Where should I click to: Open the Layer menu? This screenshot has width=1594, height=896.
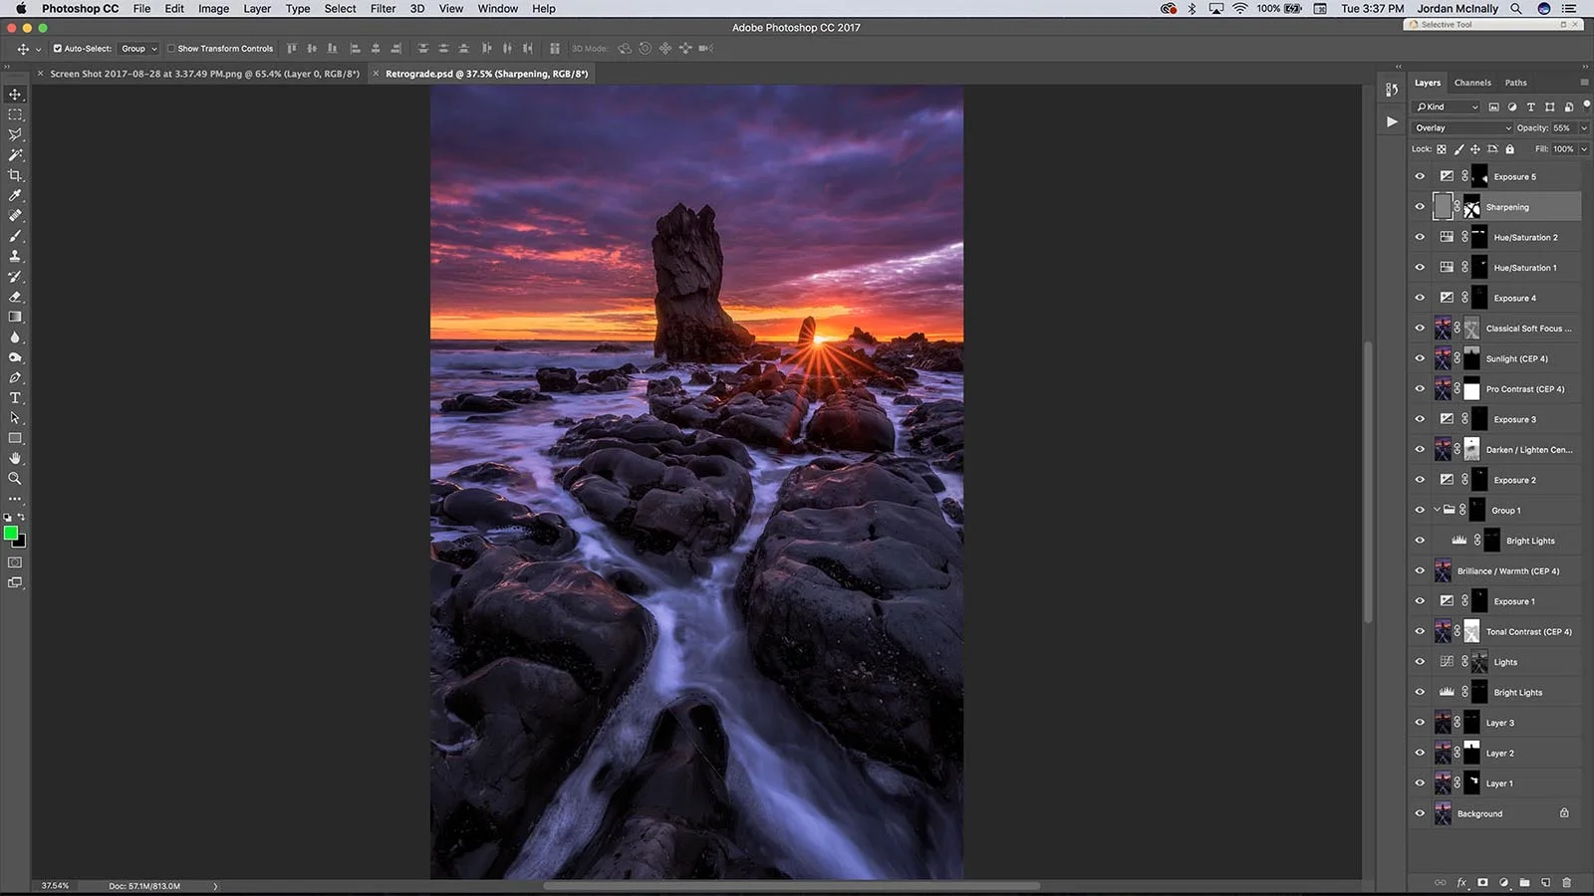pyautogui.click(x=257, y=8)
